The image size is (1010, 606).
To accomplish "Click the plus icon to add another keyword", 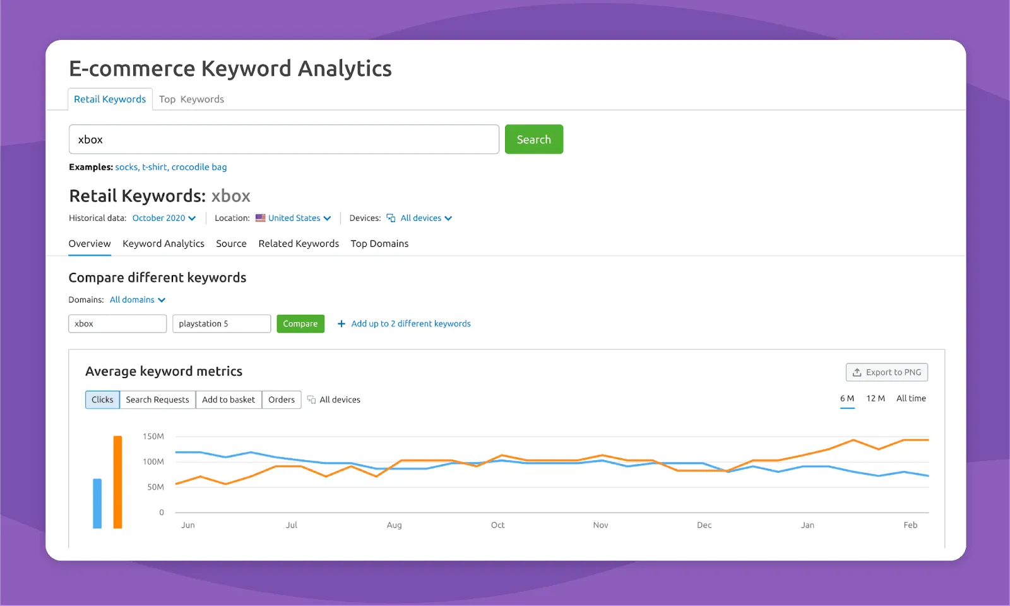I will pyautogui.click(x=341, y=323).
